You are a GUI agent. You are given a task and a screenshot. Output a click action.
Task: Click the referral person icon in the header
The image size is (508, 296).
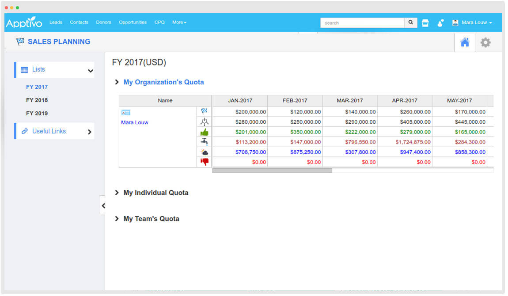click(440, 23)
